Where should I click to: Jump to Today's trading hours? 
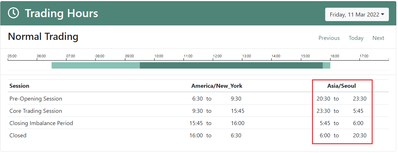coord(356,38)
